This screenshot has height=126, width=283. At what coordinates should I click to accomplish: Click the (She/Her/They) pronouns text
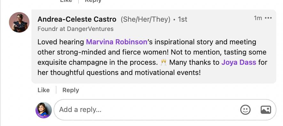[x=145, y=19]
